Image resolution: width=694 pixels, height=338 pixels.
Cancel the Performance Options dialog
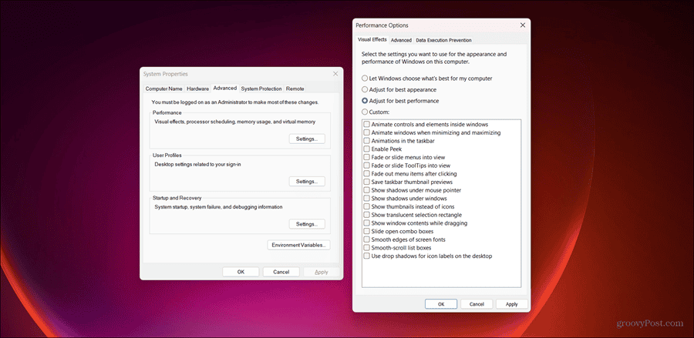pyautogui.click(x=477, y=304)
